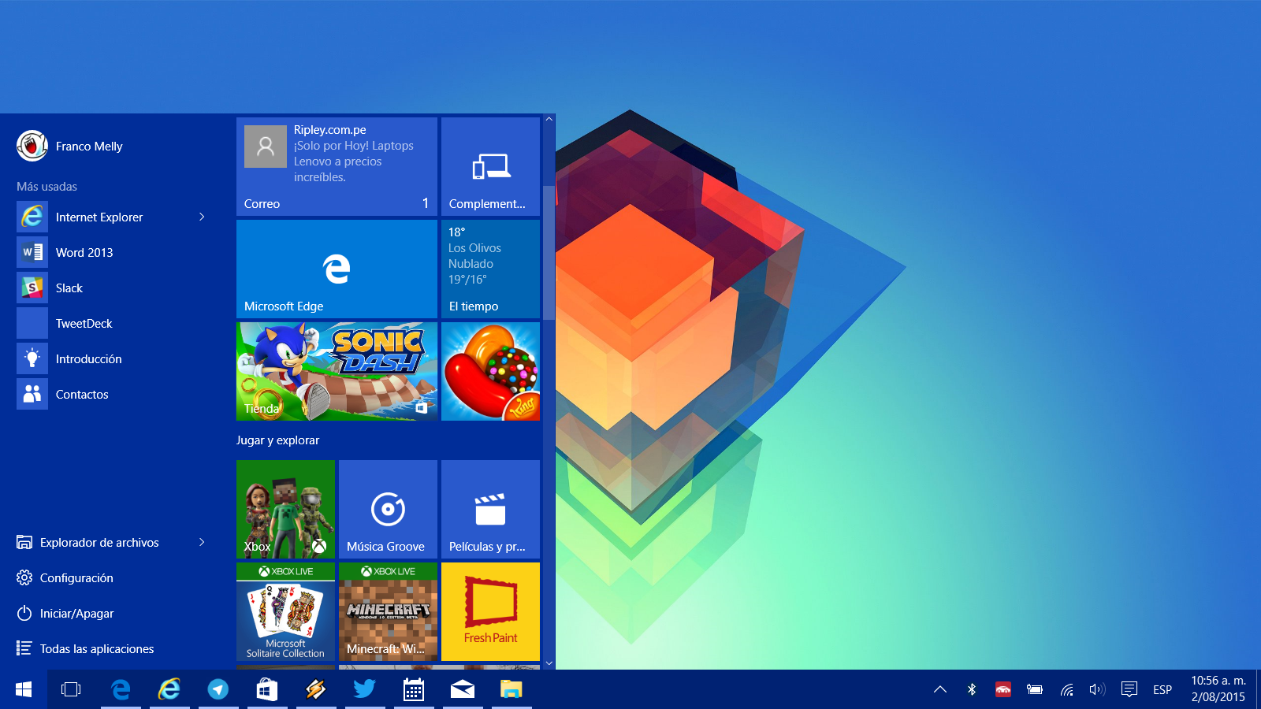Open the Twitter app on taskbar

(x=365, y=689)
